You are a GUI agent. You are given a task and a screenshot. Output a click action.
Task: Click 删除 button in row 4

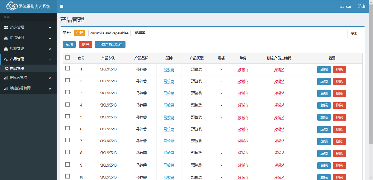[x=339, y=105]
